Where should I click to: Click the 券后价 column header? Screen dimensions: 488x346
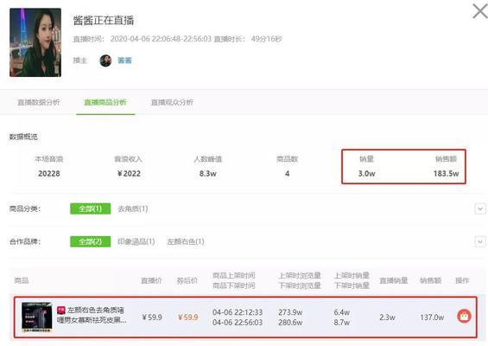187,280
